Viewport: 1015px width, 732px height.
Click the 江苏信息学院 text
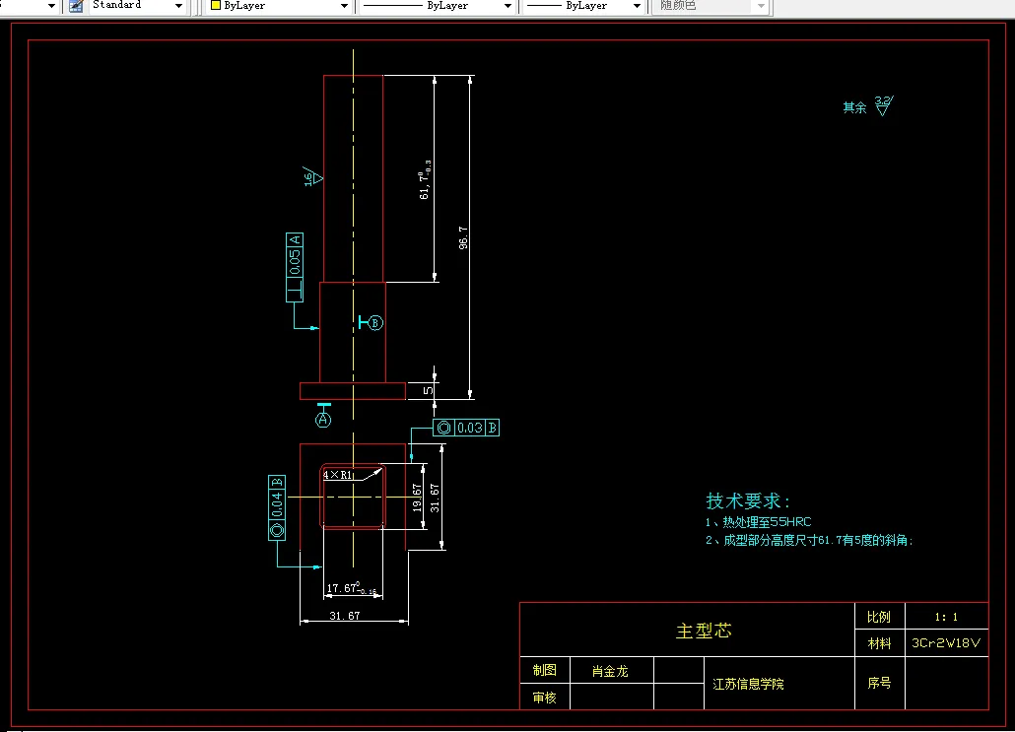tap(748, 684)
